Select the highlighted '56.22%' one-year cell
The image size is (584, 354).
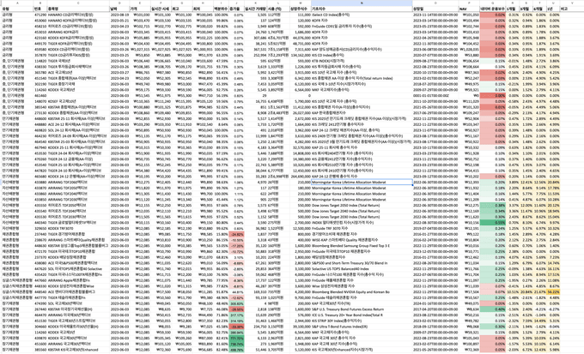click(553, 292)
